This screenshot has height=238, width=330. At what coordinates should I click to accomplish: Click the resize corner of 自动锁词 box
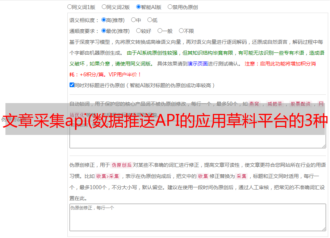click(x=323, y=145)
